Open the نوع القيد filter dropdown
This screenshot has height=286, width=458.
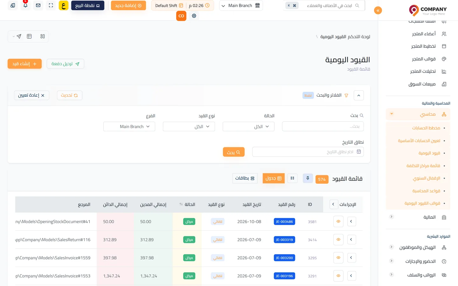189,126
